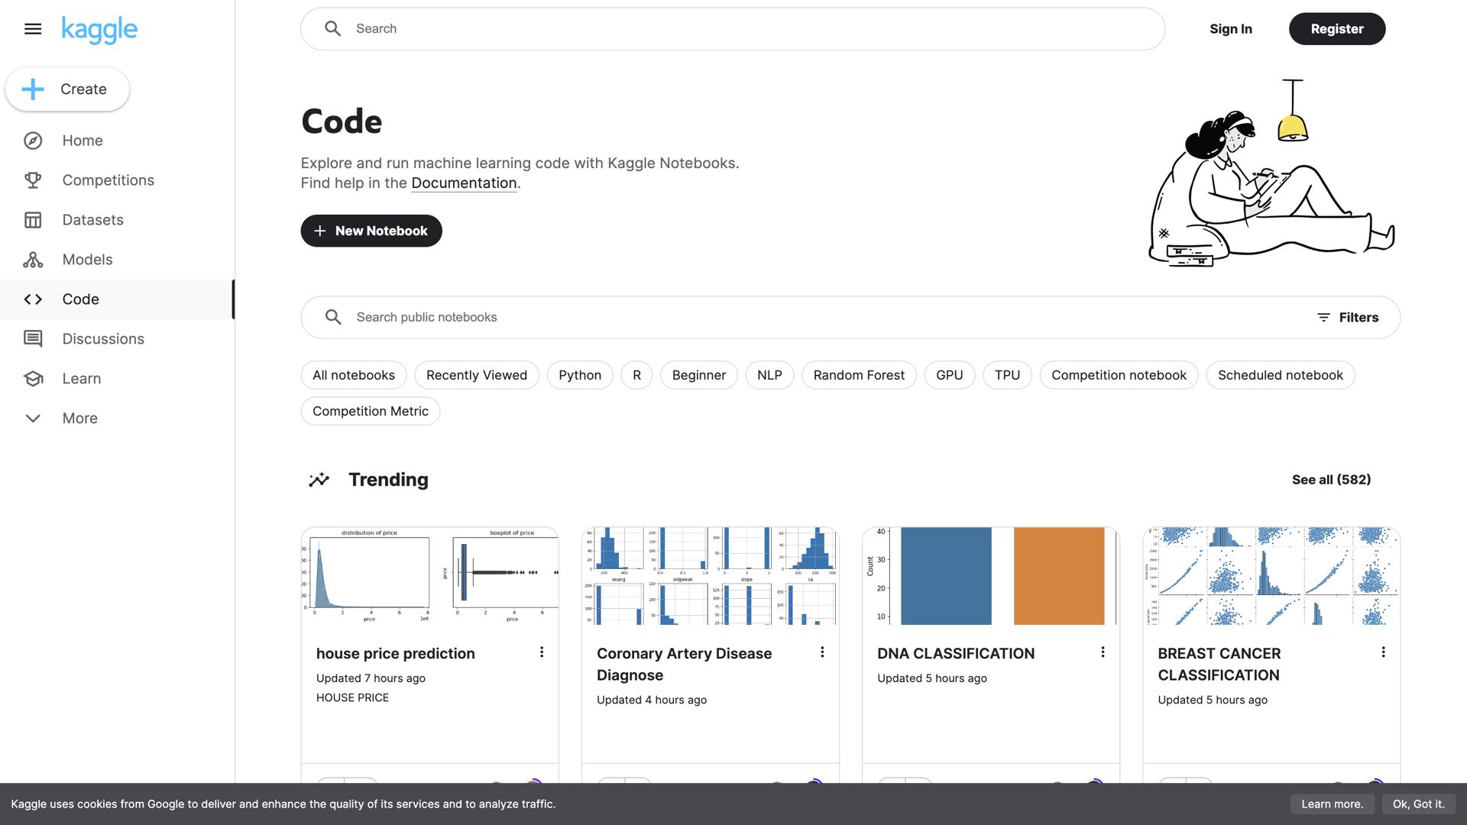Select the Models icon in sidebar
The width and height of the screenshot is (1467, 825).
[33, 259]
